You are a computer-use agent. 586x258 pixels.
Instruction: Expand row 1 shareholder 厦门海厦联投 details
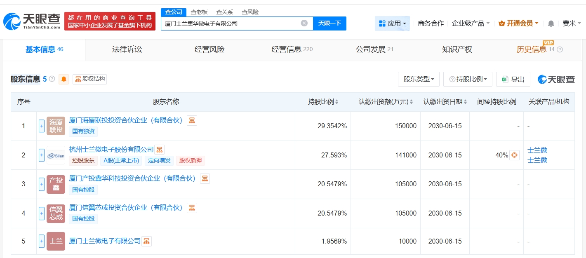coord(42,126)
